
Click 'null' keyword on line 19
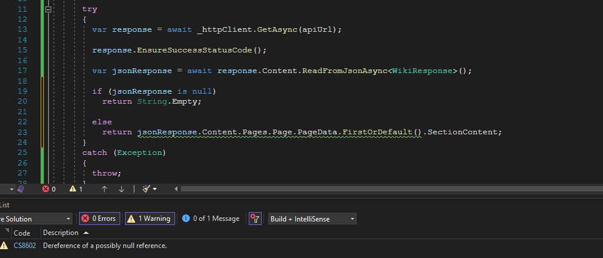click(x=202, y=91)
